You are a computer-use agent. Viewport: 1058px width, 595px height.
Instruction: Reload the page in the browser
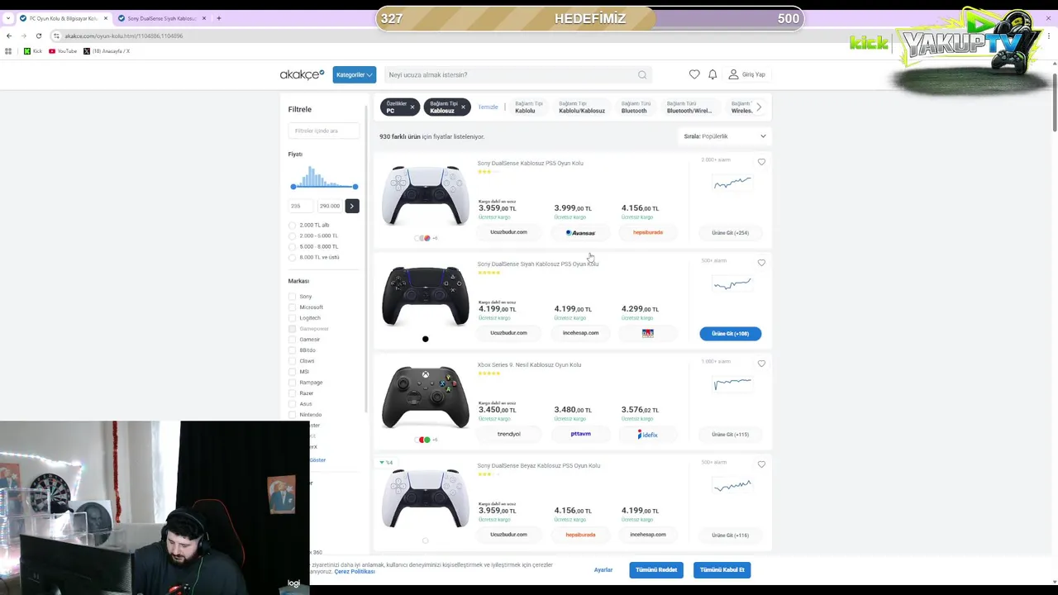tap(38, 36)
